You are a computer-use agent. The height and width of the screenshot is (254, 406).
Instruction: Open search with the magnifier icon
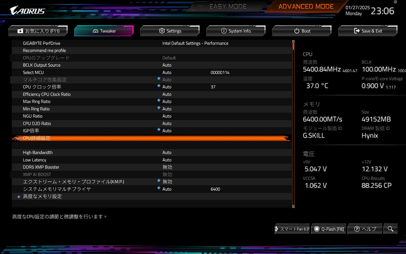390,229
